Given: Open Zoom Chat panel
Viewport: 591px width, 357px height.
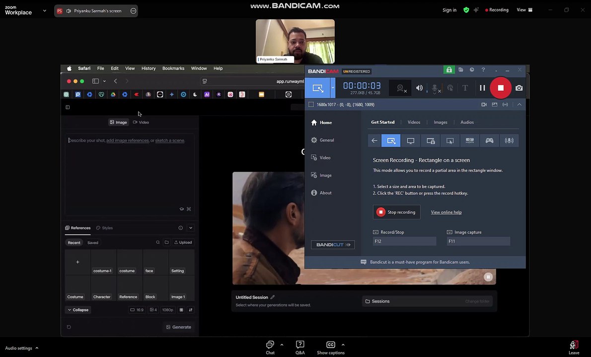Looking at the screenshot, I should (x=270, y=348).
